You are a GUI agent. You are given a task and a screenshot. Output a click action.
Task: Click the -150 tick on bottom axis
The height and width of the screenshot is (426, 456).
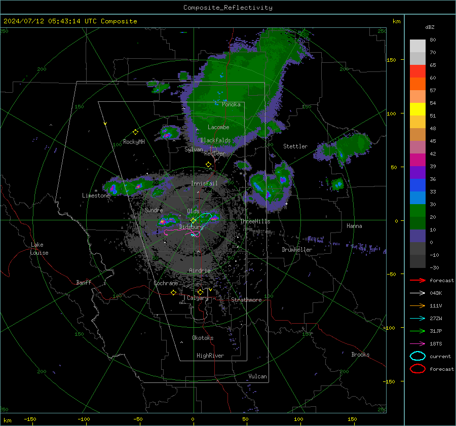(30, 419)
